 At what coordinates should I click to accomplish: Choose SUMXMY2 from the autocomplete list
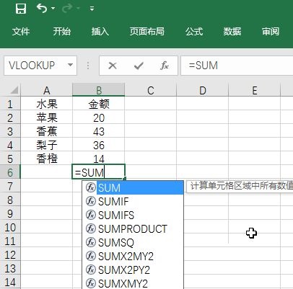coord(133,283)
